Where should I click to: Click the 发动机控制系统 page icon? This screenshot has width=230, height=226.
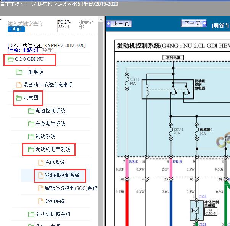[x=41, y=175]
